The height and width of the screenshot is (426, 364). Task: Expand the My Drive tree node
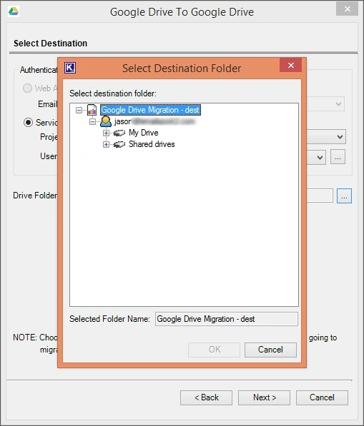click(x=106, y=133)
